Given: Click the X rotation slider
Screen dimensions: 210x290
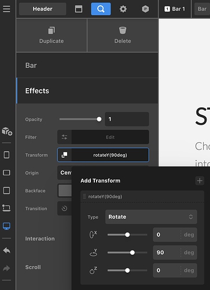Looking at the screenshot, I should coord(127,234).
